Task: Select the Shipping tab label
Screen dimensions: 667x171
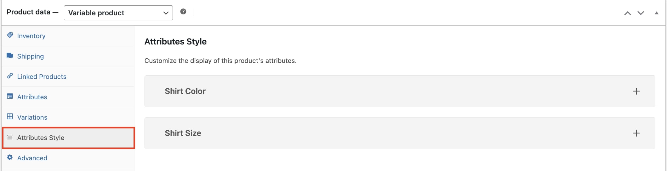Action: click(31, 56)
